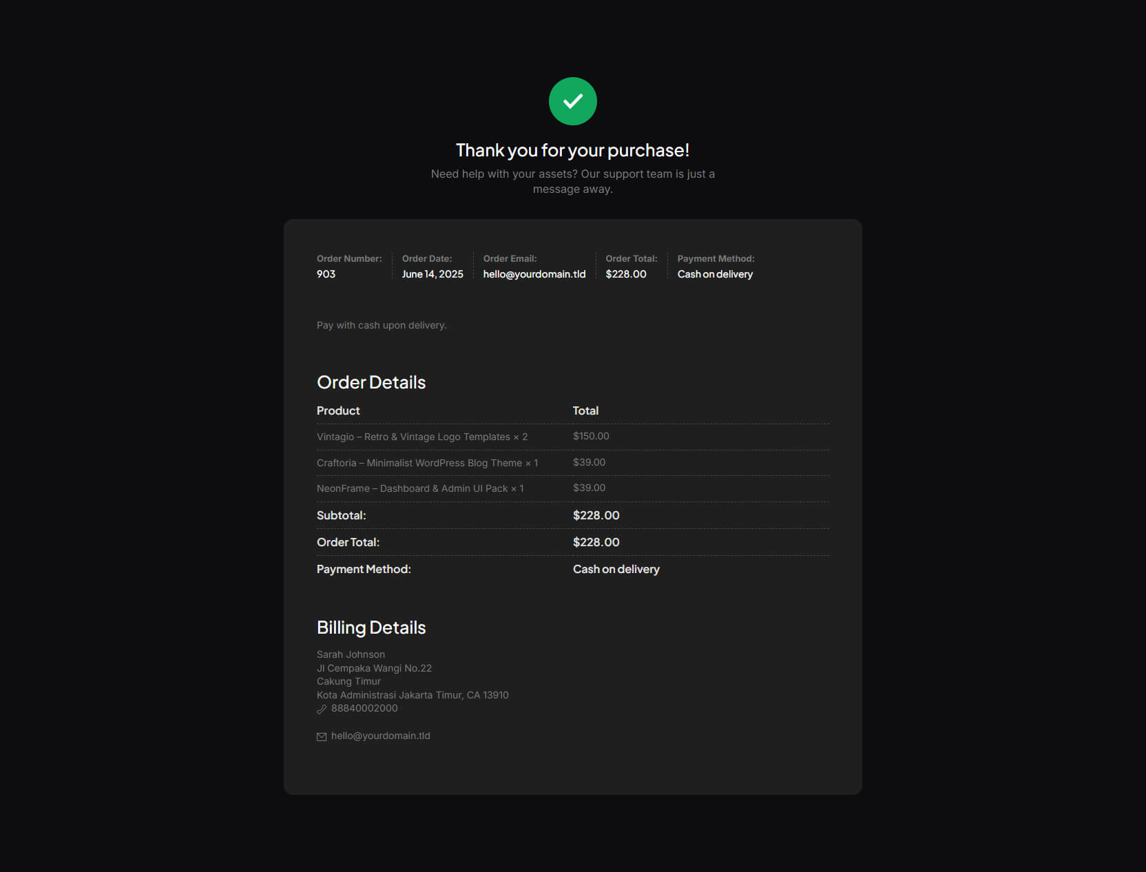This screenshot has height=872, width=1146.
Task: Select order number value 903
Action: point(326,274)
